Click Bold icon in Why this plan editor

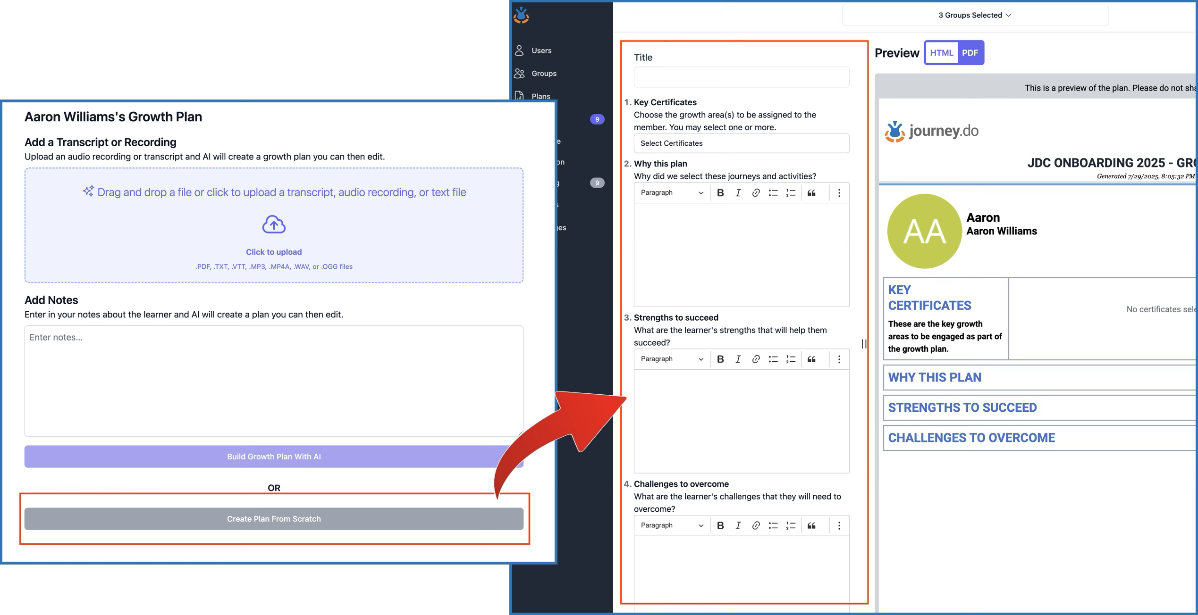pos(720,192)
